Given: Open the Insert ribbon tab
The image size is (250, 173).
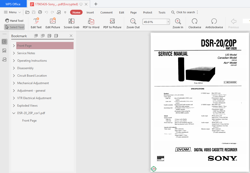Looking at the screenshot, I should 90,12.
